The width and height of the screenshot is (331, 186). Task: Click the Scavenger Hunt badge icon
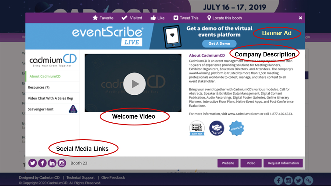click(73, 109)
